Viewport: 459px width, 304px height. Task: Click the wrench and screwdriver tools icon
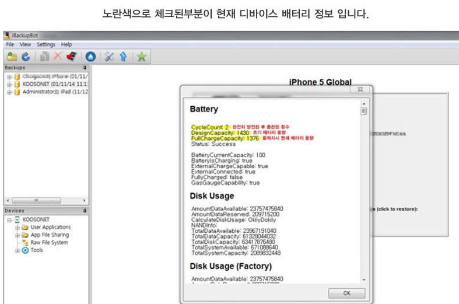click(x=109, y=56)
